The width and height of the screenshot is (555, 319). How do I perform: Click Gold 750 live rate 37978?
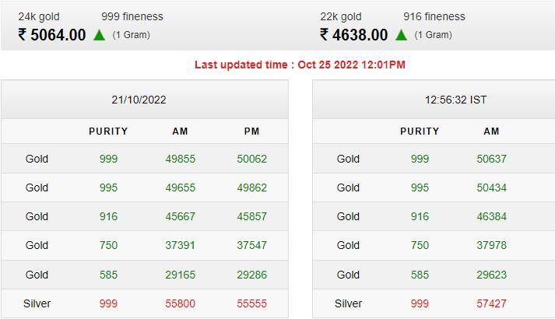491,245
